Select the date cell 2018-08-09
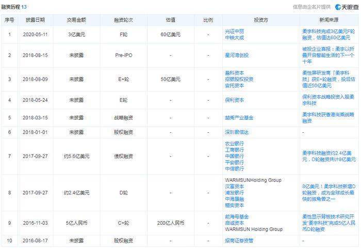Viewport: 361px width, 249px height. coord(35,80)
